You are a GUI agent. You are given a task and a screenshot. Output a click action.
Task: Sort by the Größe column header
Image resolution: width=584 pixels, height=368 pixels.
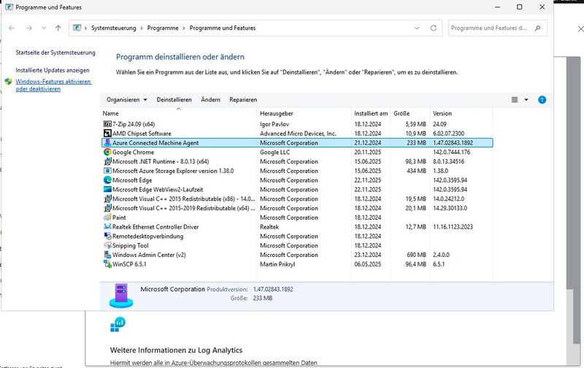(410, 113)
